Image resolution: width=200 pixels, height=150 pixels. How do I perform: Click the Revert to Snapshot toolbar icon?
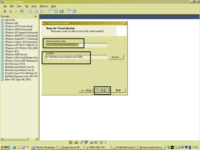pyautogui.click(x=36, y=11)
